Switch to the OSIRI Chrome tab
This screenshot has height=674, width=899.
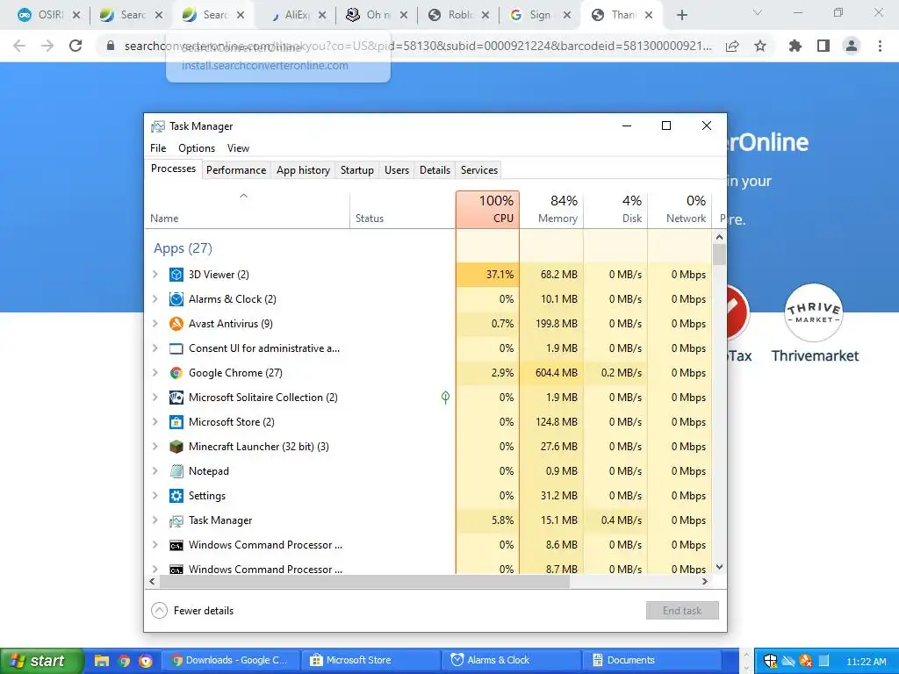pos(49,15)
